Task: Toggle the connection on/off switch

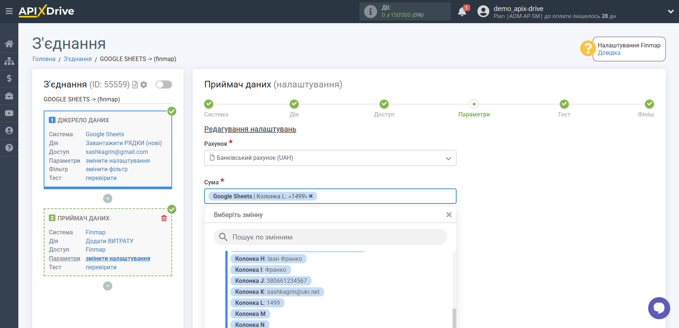Action: pos(164,85)
